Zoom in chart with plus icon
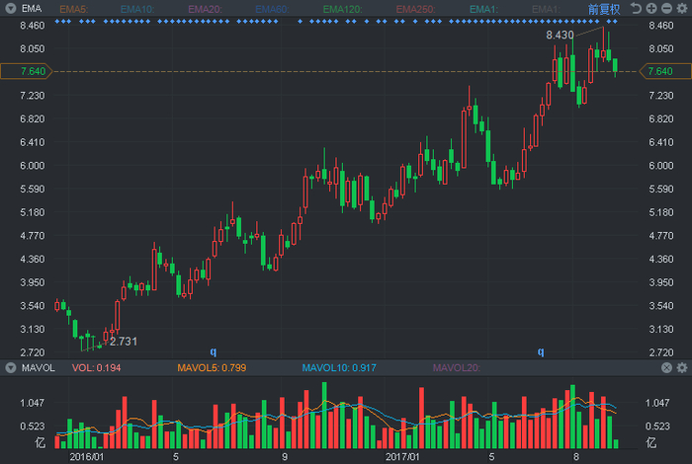This screenshot has height=464, width=692. (x=651, y=8)
